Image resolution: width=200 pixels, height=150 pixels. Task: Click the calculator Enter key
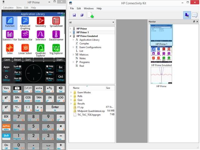click(x=55, y=108)
